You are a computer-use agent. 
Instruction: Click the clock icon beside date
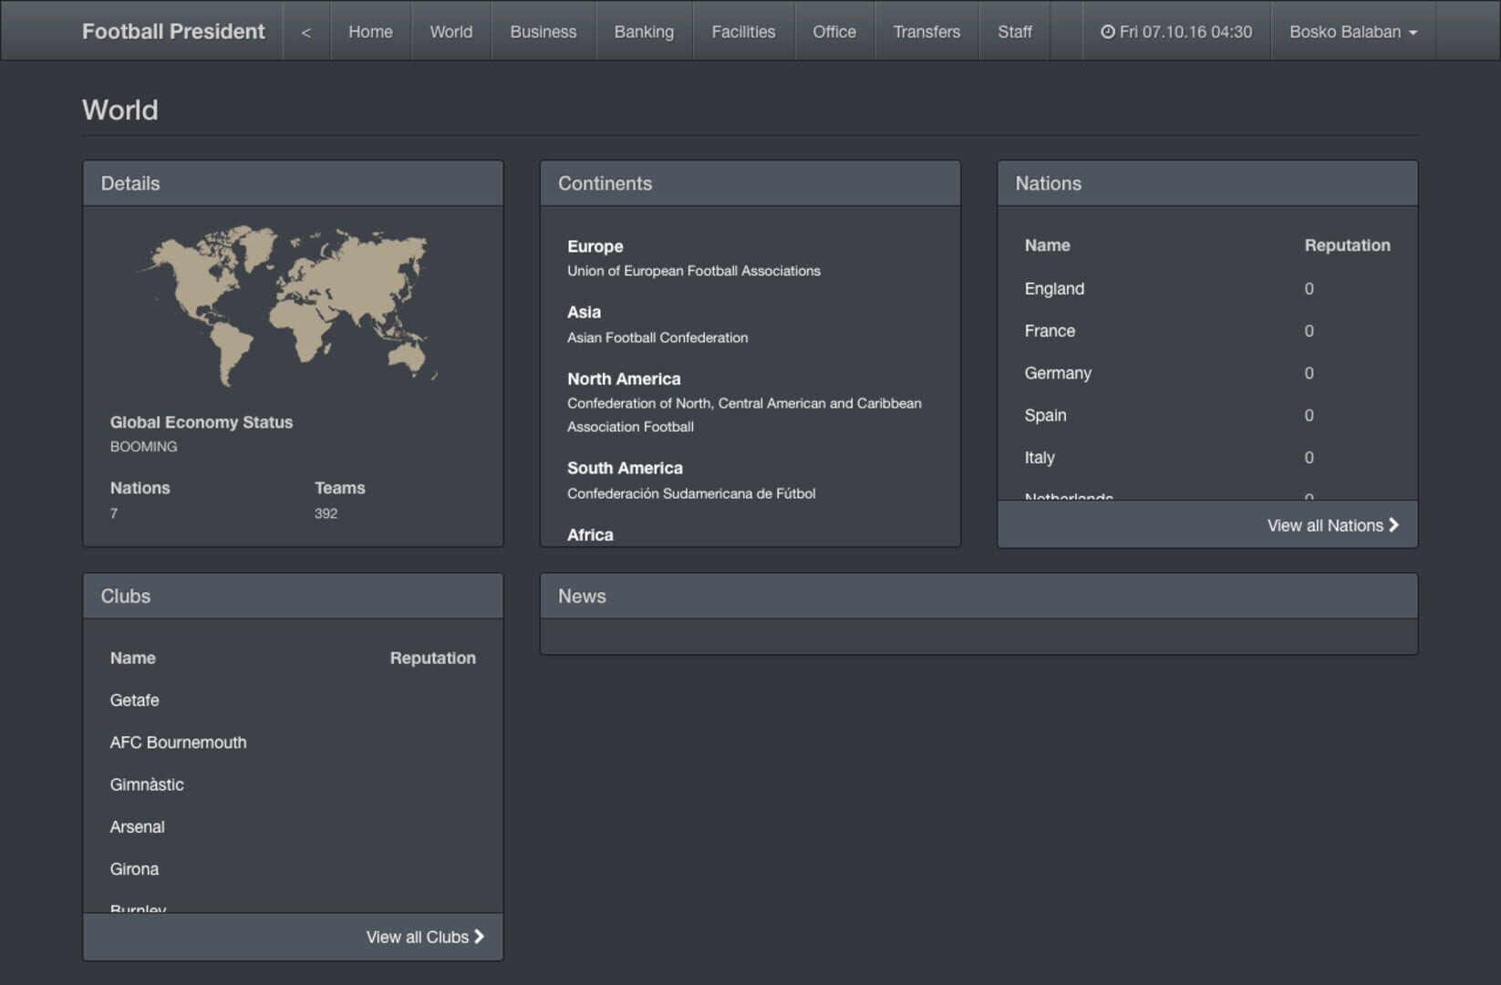point(1108,32)
